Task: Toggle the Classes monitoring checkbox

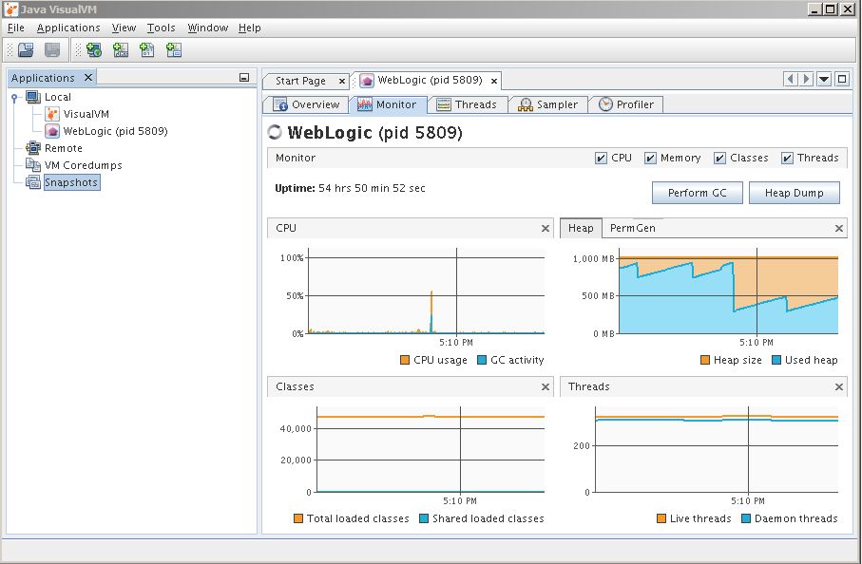Action: coord(719,158)
